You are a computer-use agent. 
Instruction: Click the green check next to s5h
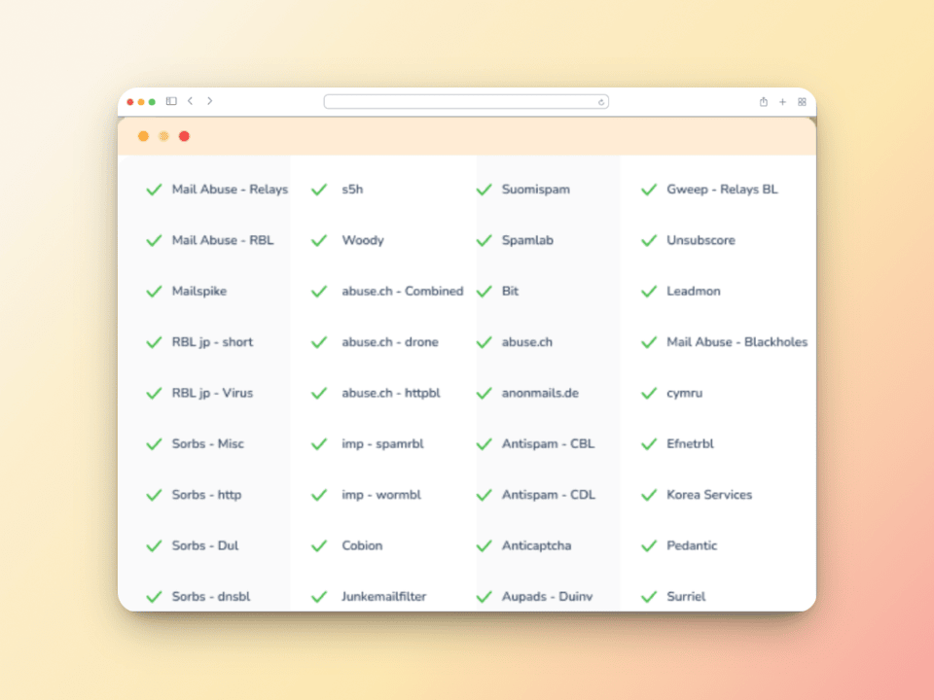[x=319, y=190]
